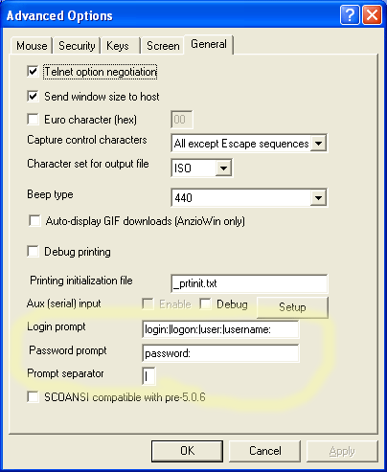Enable the Euro character (hex) checkbox
This screenshot has width=387, height=472.
coord(33,120)
